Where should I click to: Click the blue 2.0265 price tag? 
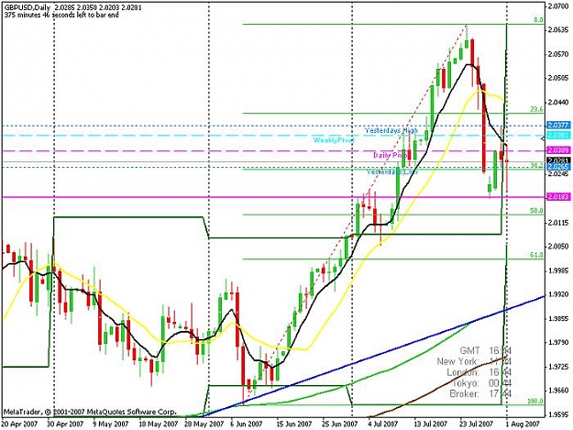point(558,167)
